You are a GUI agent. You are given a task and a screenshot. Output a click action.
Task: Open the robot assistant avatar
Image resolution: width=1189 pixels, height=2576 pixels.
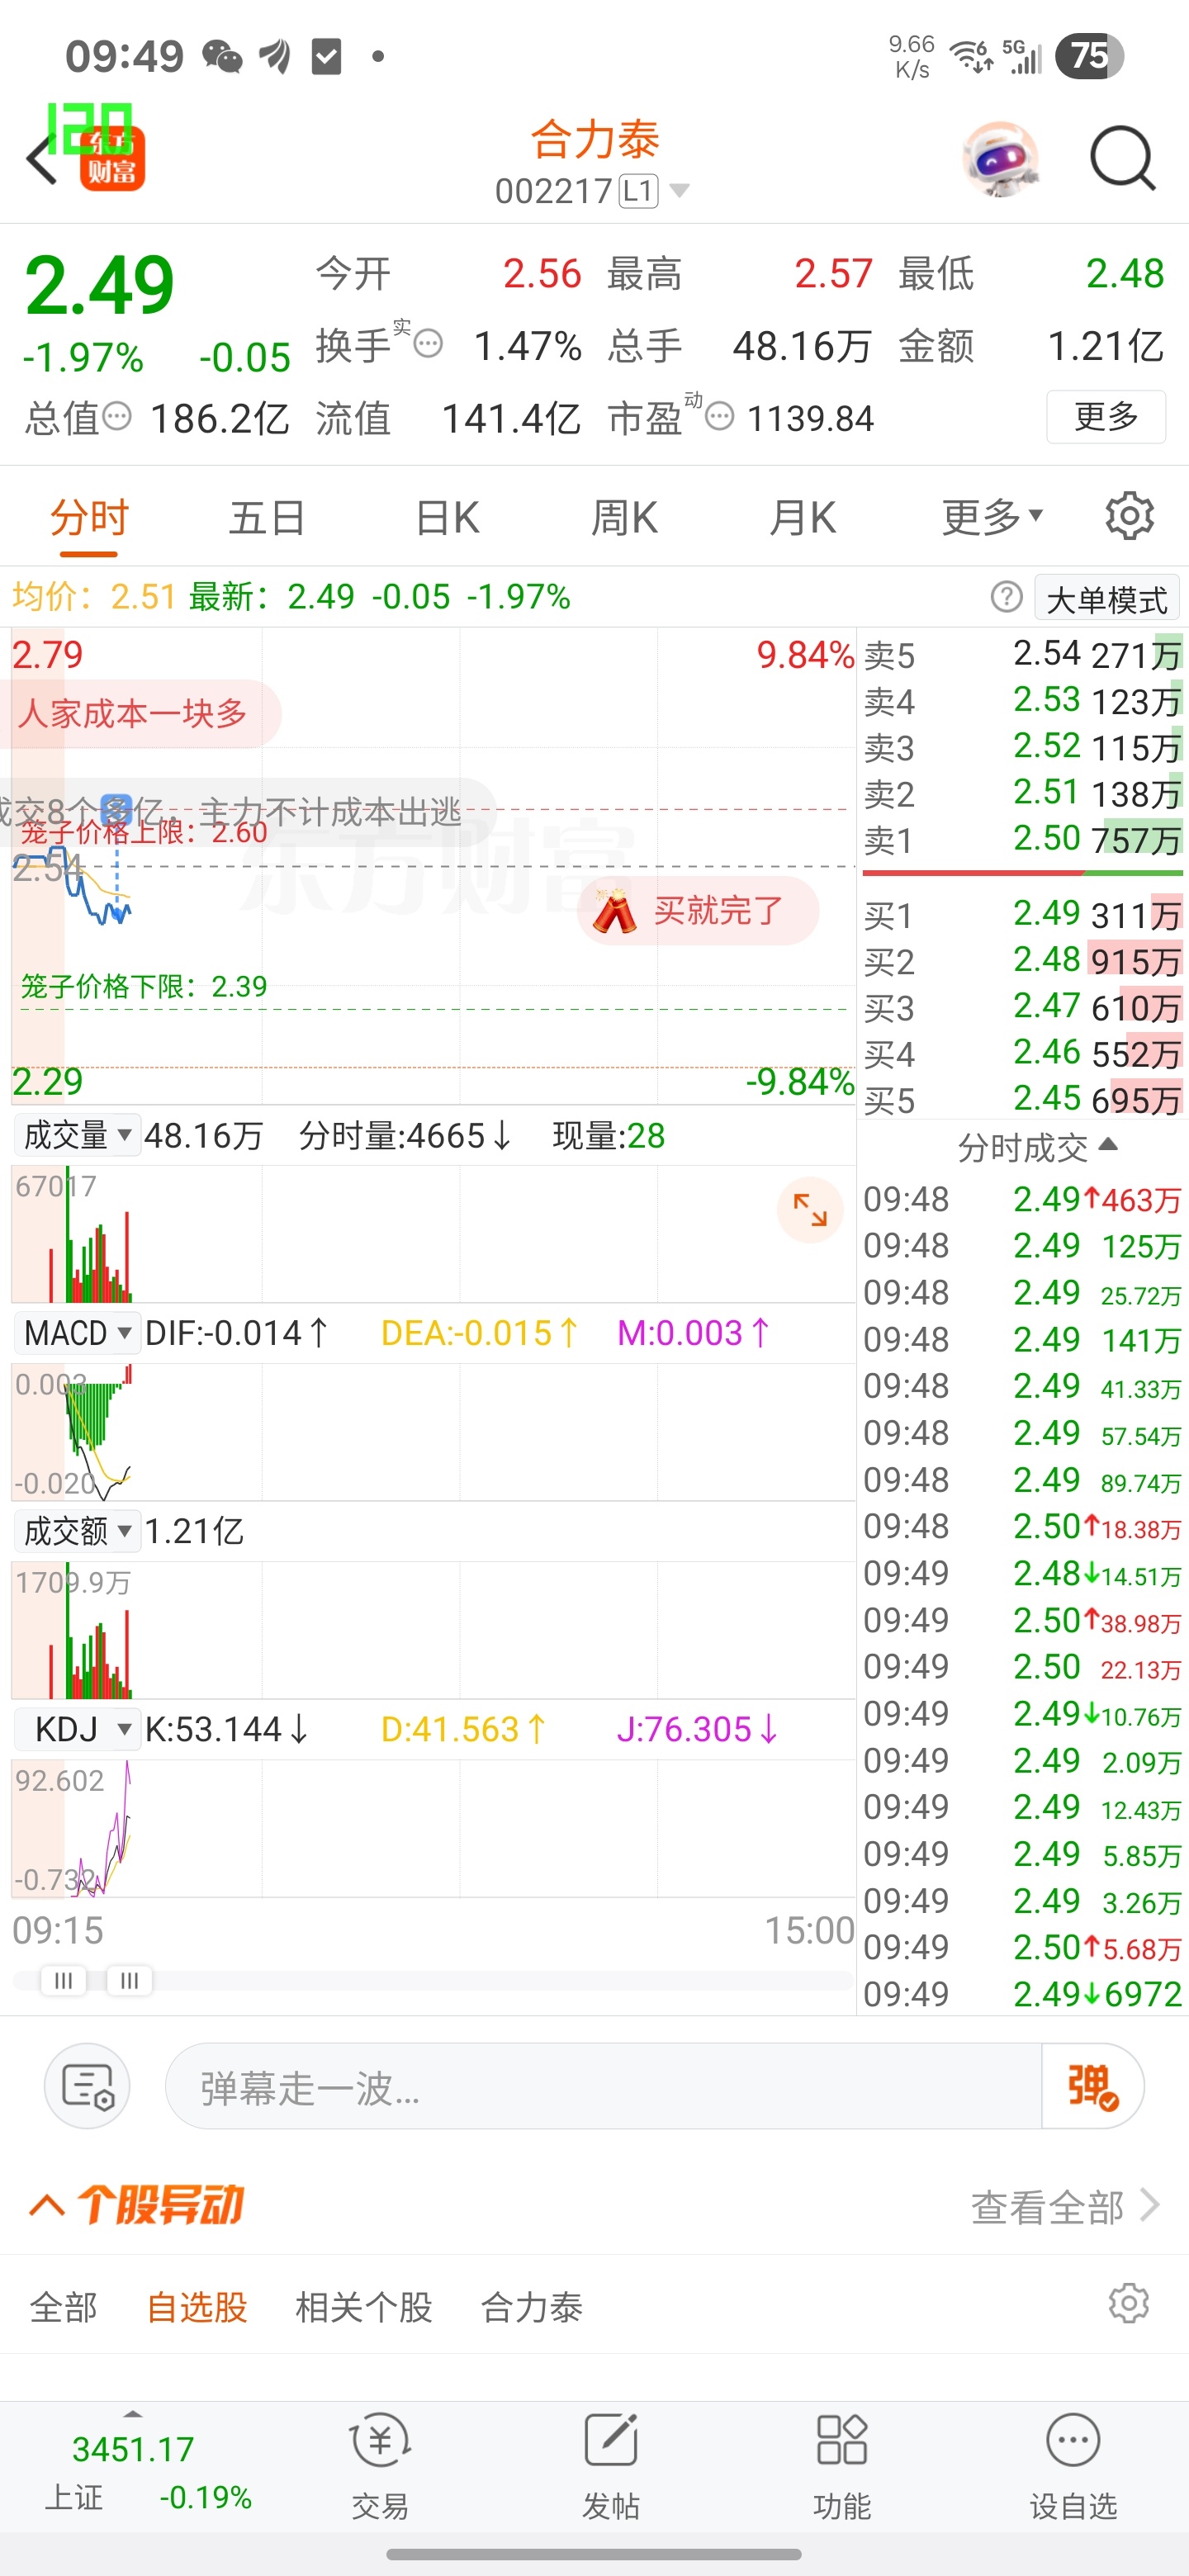(1000, 160)
